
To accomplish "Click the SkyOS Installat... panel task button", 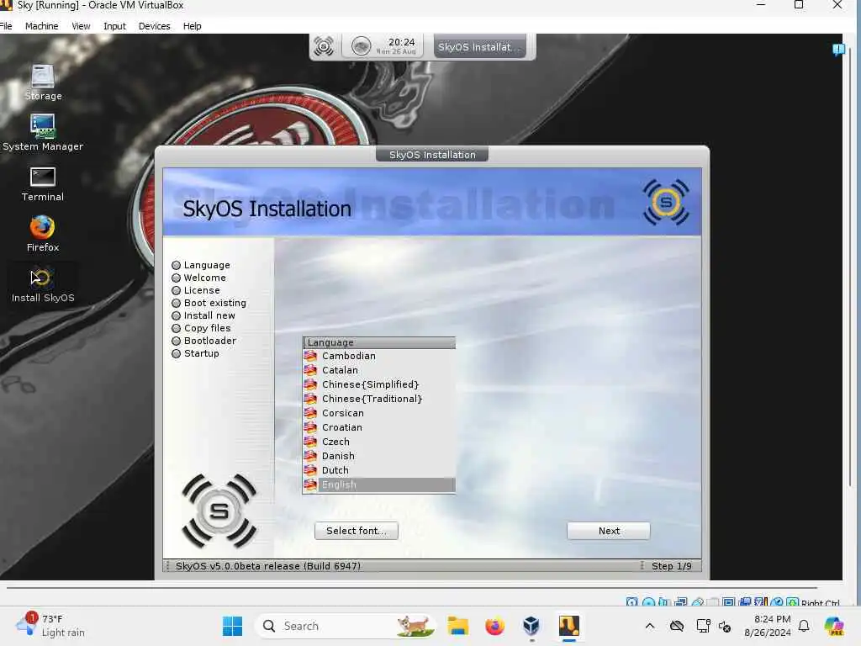I will click(479, 47).
